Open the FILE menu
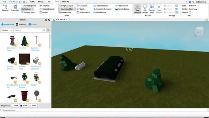 pos(4,2)
